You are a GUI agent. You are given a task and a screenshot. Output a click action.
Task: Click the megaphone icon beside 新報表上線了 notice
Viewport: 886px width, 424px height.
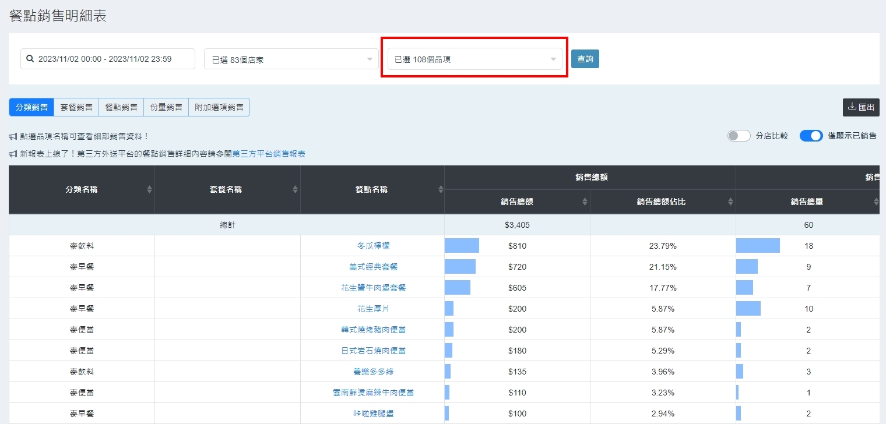click(13, 154)
